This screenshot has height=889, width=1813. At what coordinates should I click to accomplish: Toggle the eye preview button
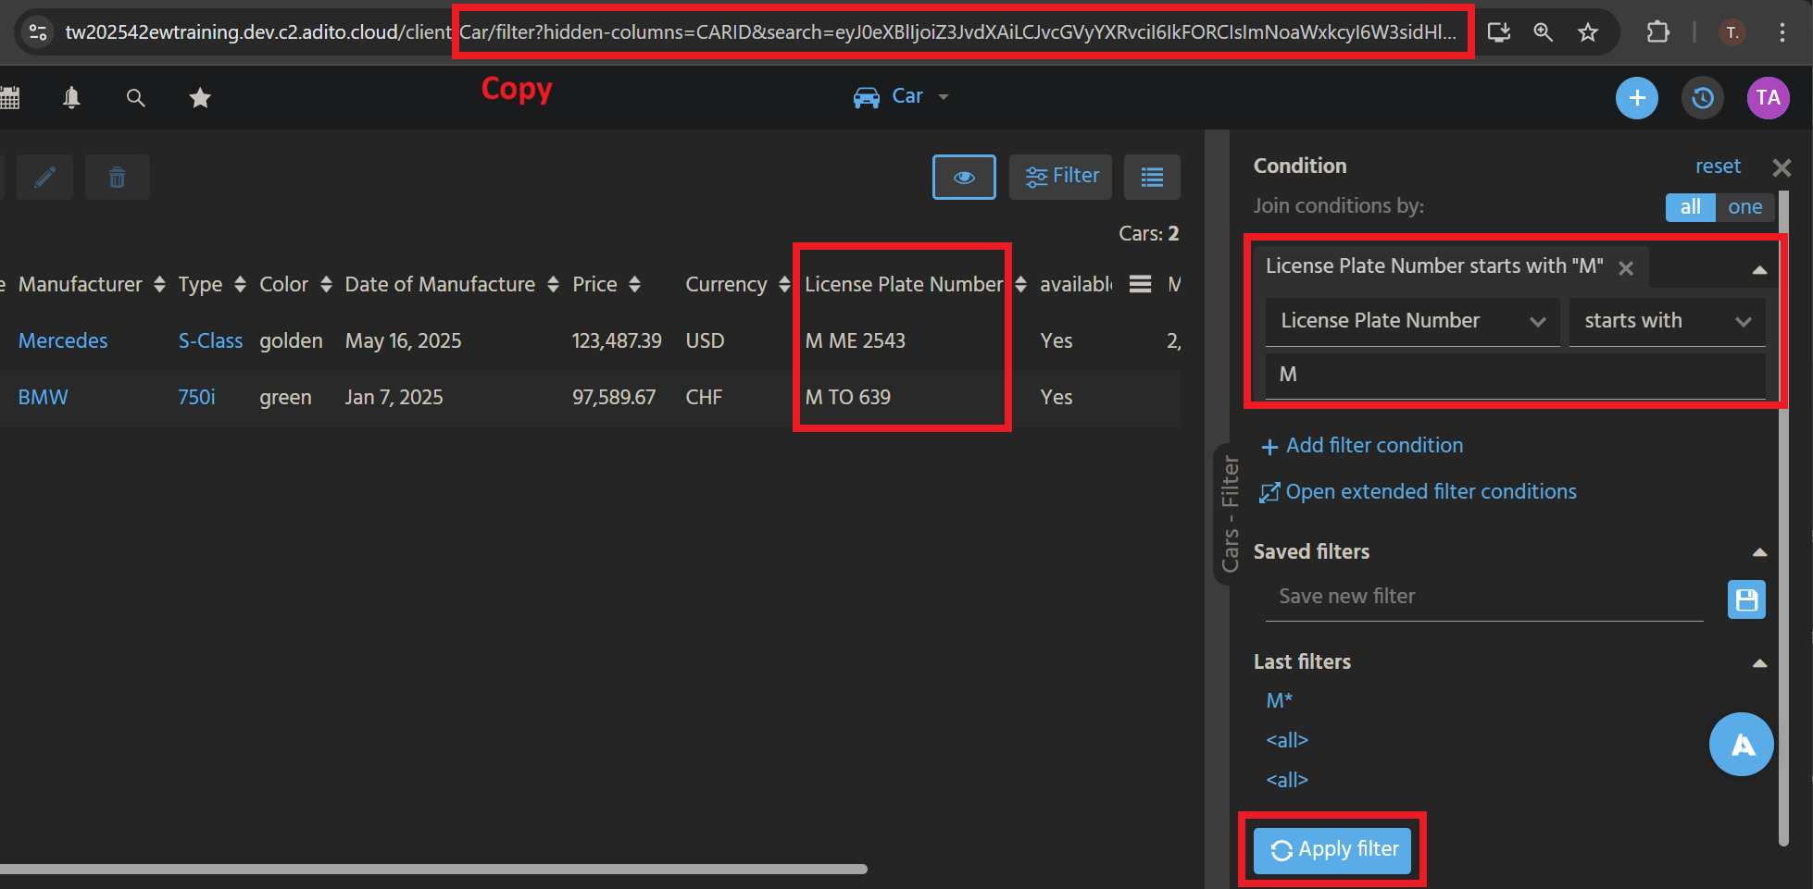click(x=963, y=178)
